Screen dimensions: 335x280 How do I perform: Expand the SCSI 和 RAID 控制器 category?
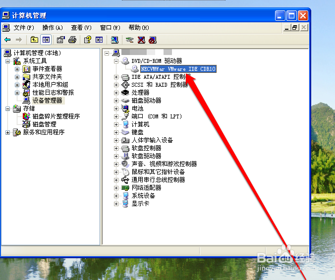(x=116, y=85)
